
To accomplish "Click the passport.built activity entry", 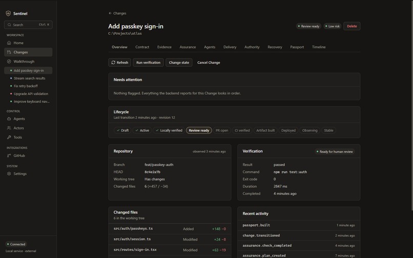I will click(x=299, y=225).
